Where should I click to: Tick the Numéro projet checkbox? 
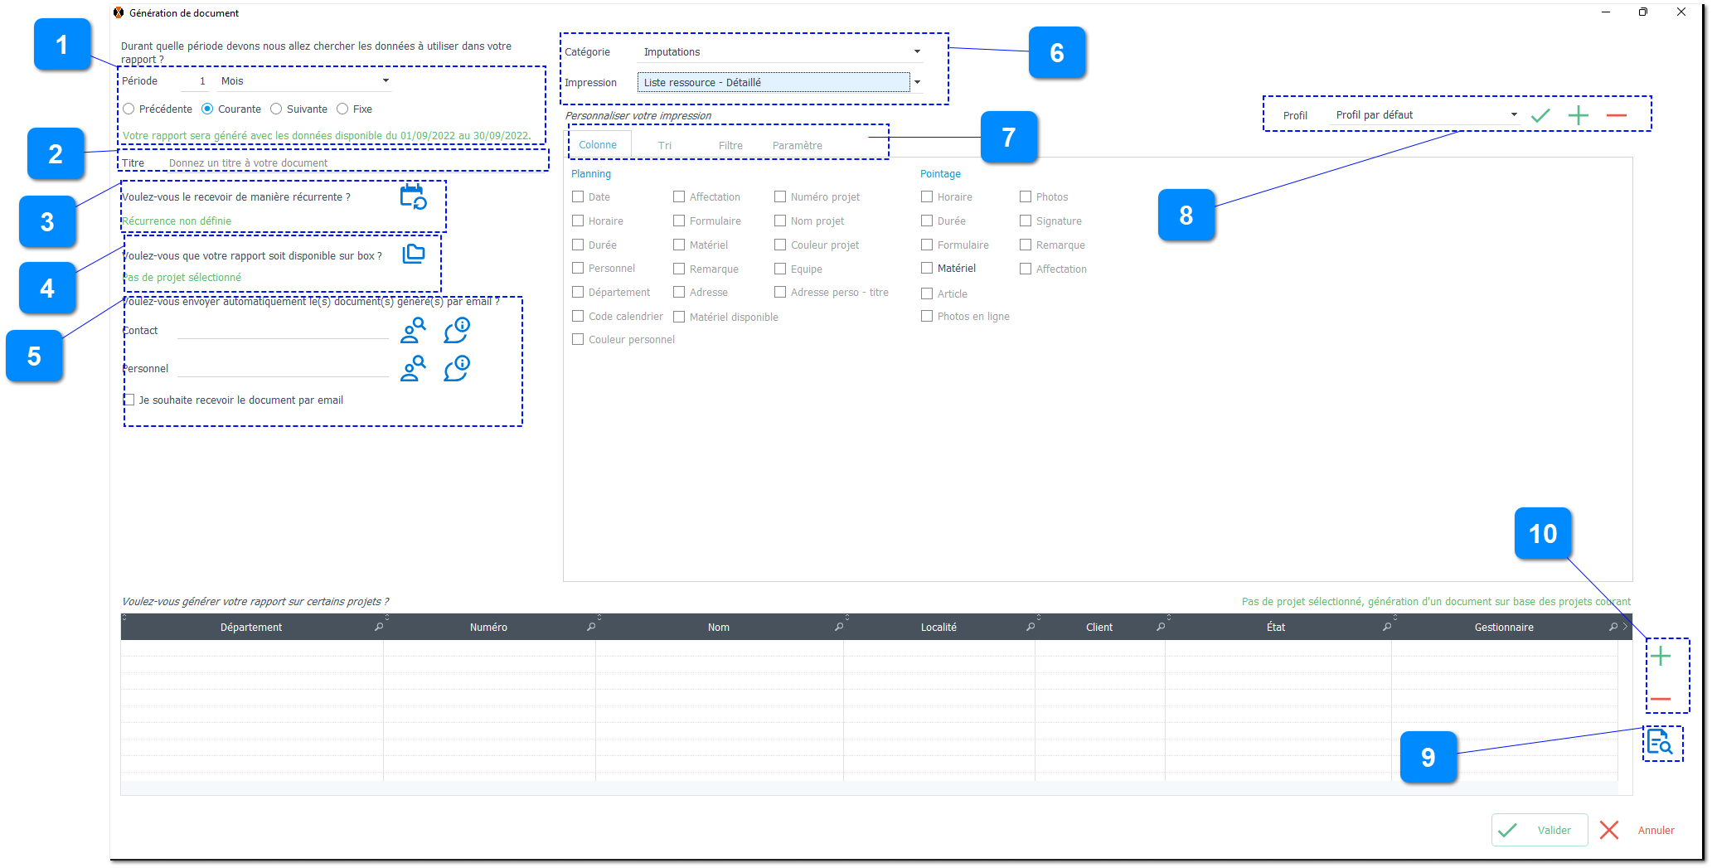tap(780, 197)
